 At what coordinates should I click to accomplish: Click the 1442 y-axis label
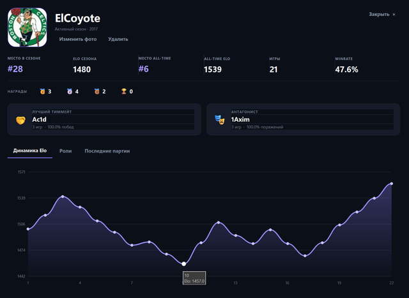[x=21, y=276]
